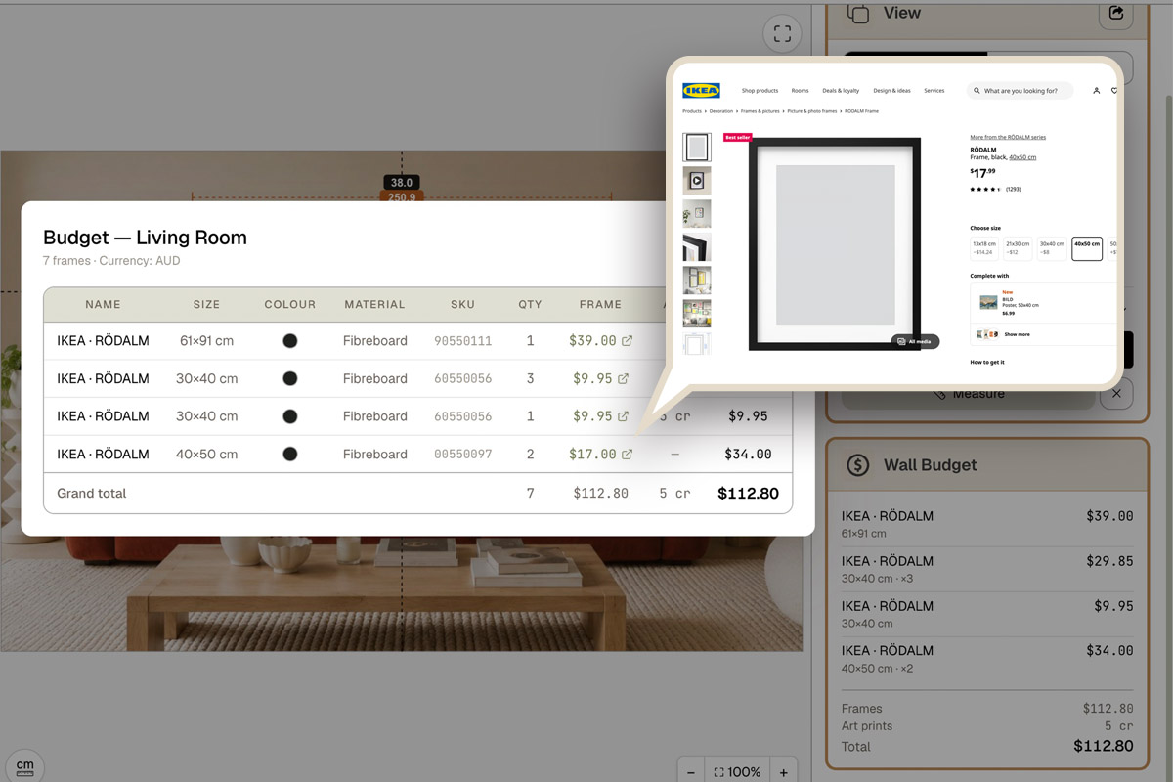Viewport: 1173px width, 782px height.
Task: Click the Total $112.80 in Wall Budget
Action: point(1103,746)
